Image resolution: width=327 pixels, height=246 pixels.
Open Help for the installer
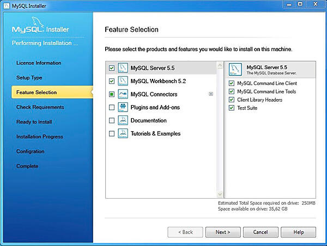(299, 232)
